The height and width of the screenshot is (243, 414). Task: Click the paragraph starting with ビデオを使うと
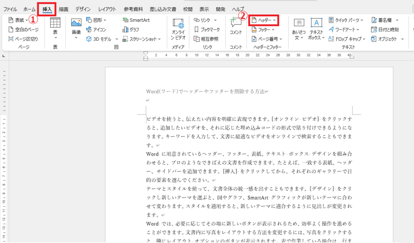[249, 132]
